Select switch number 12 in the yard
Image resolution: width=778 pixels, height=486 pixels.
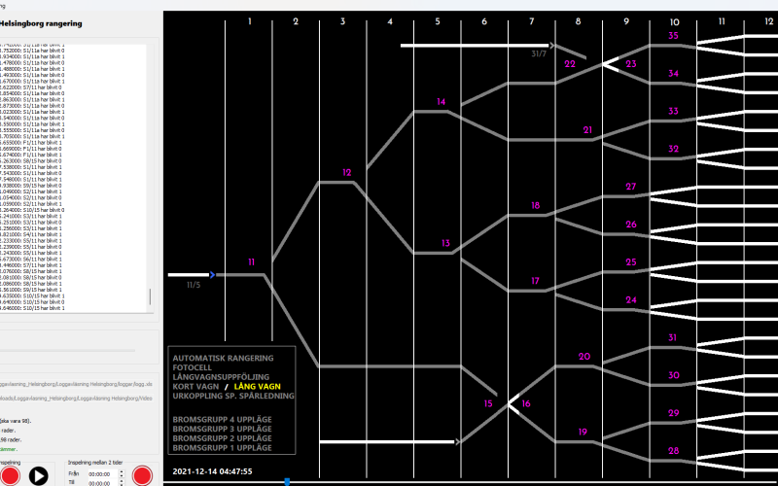pos(346,172)
